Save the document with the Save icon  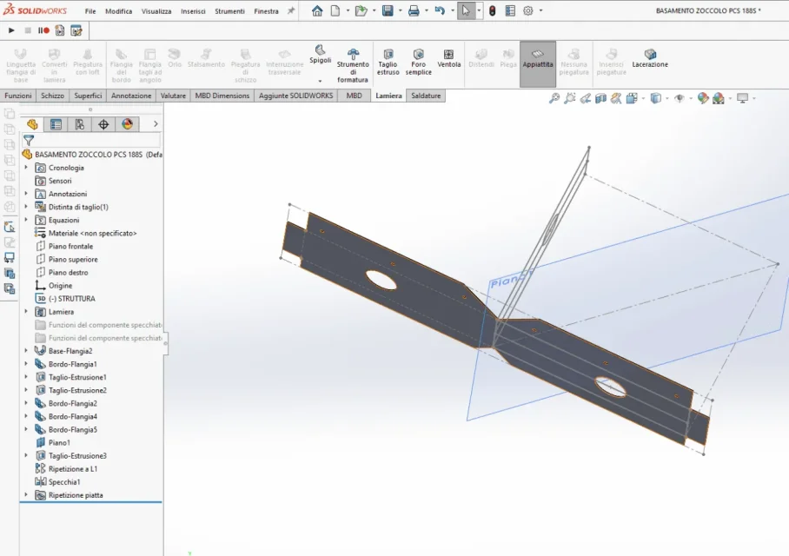(x=388, y=10)
